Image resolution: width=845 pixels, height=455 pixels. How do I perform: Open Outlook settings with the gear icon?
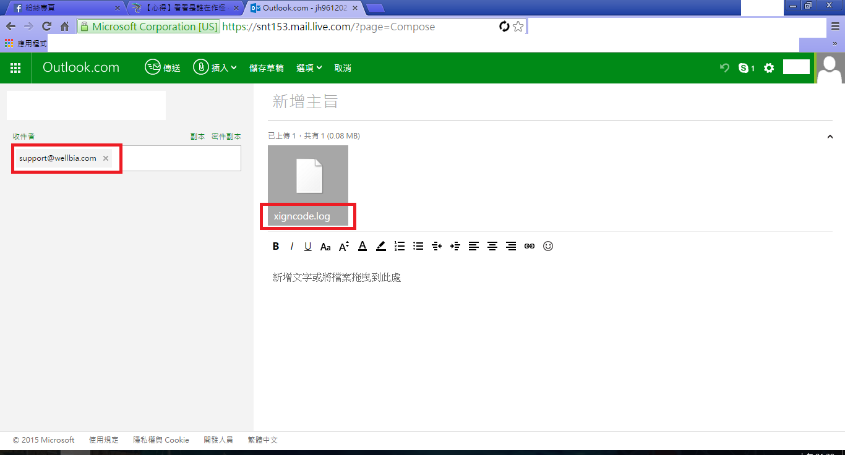pyautogui.click(x=768, y=68)
